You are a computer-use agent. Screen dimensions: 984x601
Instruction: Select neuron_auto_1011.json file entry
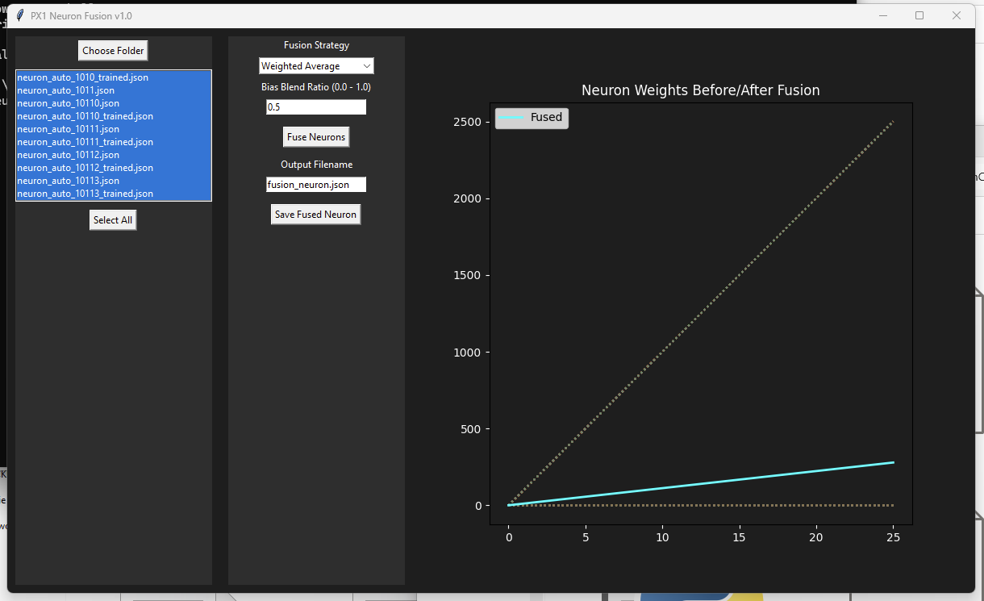pyautogui.click(x=114, y=90)
